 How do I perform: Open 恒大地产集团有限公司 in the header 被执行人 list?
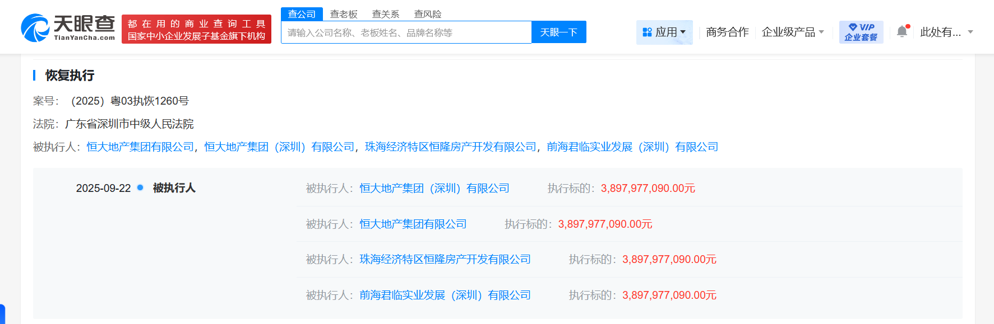(140, 147)
